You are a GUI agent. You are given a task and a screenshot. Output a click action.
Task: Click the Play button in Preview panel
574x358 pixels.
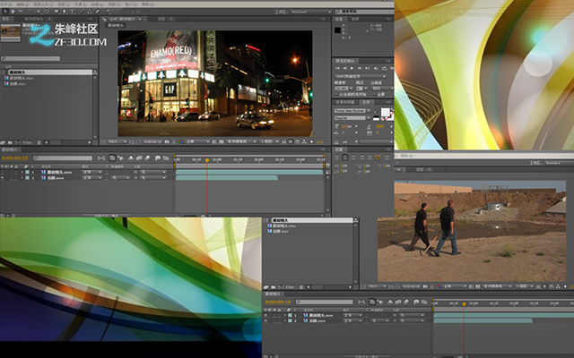pyautogui.click(x=352, y=68)
